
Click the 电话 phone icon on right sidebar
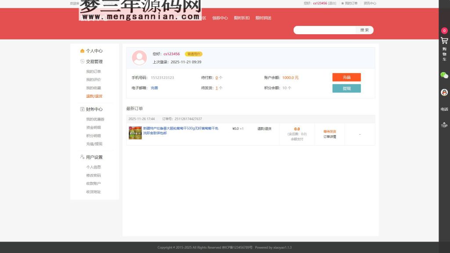click(x=444, y=110)
